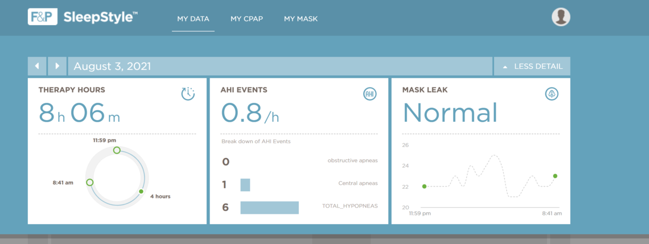Open the user profile avatar

(x=561, y=18)
